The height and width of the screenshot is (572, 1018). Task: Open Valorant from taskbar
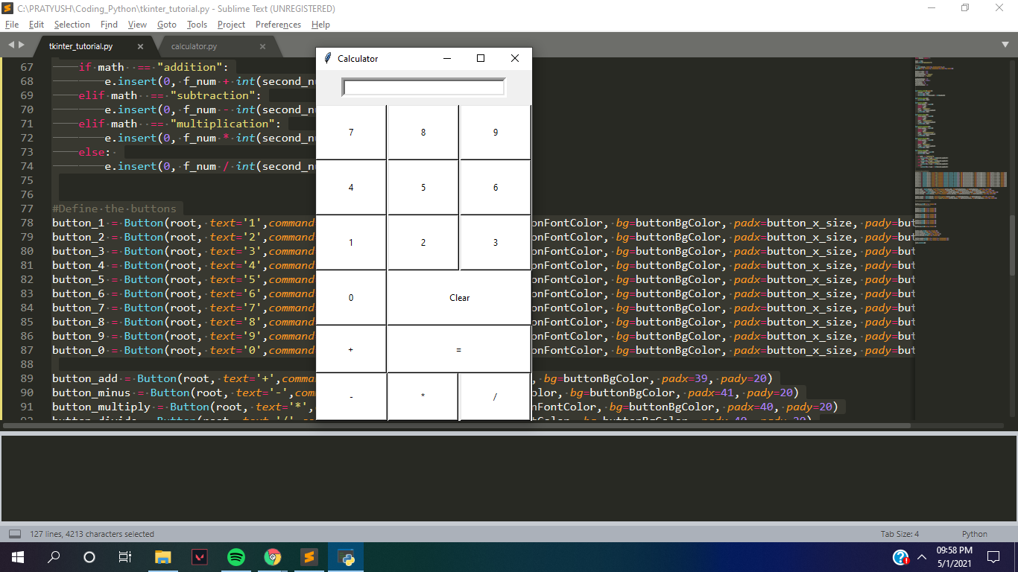[199, 557]
